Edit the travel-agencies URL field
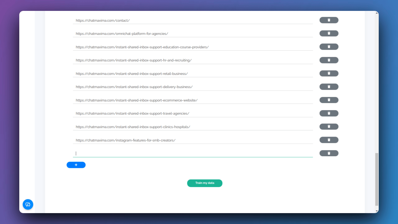This screenshot has width=398, height=224. coord(193,113)
